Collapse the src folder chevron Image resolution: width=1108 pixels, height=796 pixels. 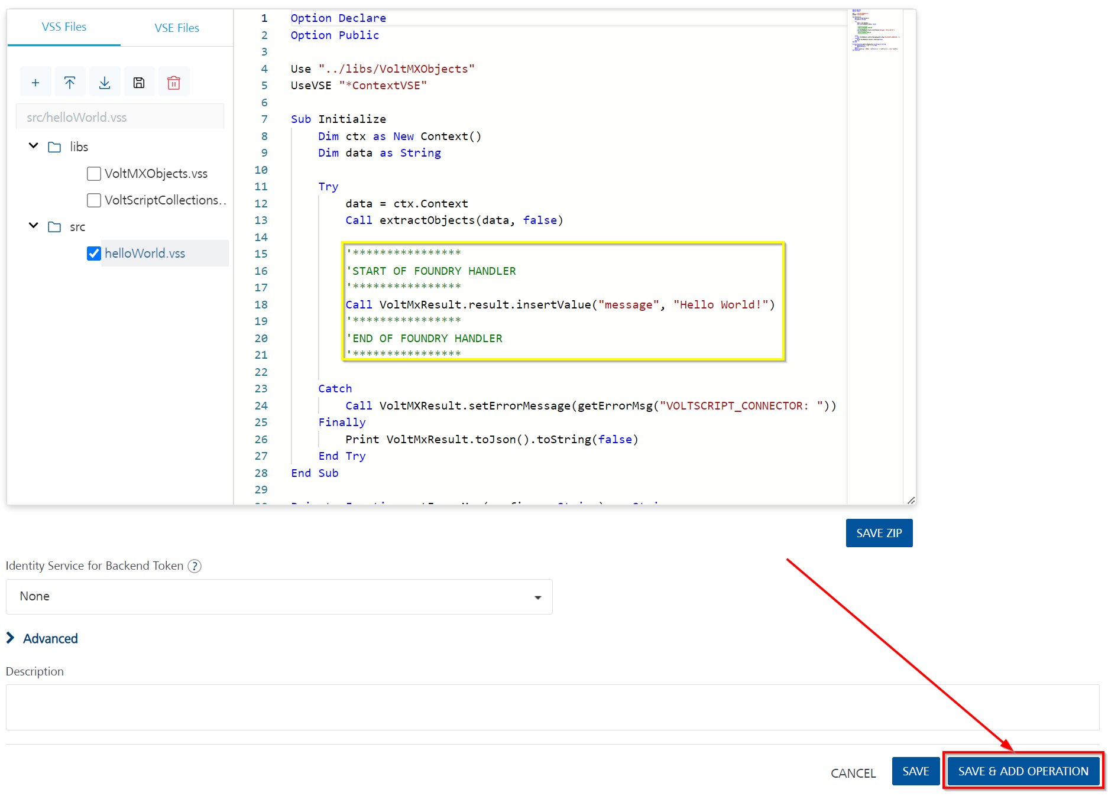34,226
